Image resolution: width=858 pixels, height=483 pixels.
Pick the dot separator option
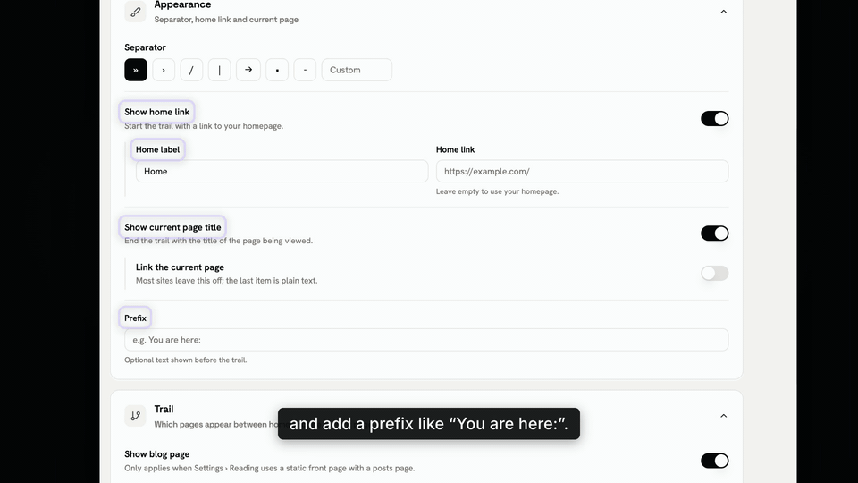pos(277,70)
